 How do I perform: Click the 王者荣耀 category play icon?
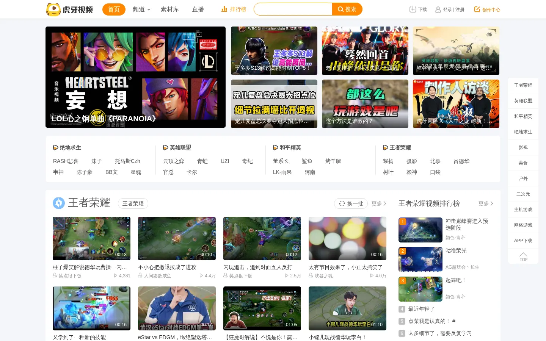[386, 147]
